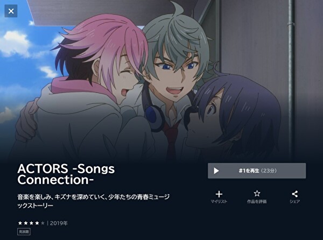Screen dimensions: 323x240
Task: Add title via the plus icon
Action: point(219,194)
